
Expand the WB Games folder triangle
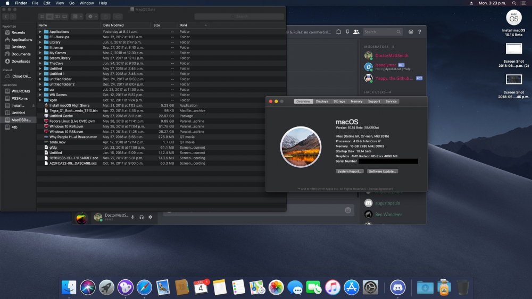[x=40, y=95]
